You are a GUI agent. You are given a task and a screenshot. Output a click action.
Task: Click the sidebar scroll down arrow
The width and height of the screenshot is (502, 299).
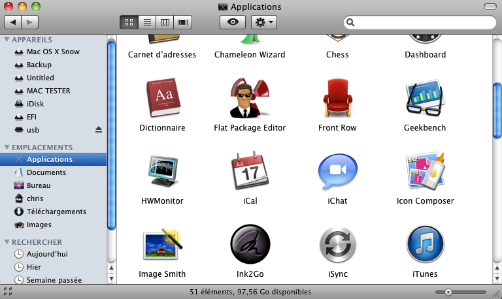(111, 279)
